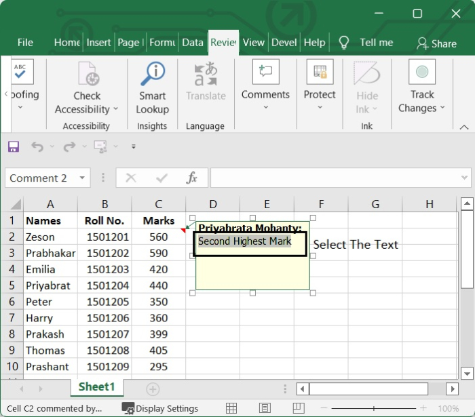
Task: Click the Check Accessibility icon
Action: tap(88, 74)
